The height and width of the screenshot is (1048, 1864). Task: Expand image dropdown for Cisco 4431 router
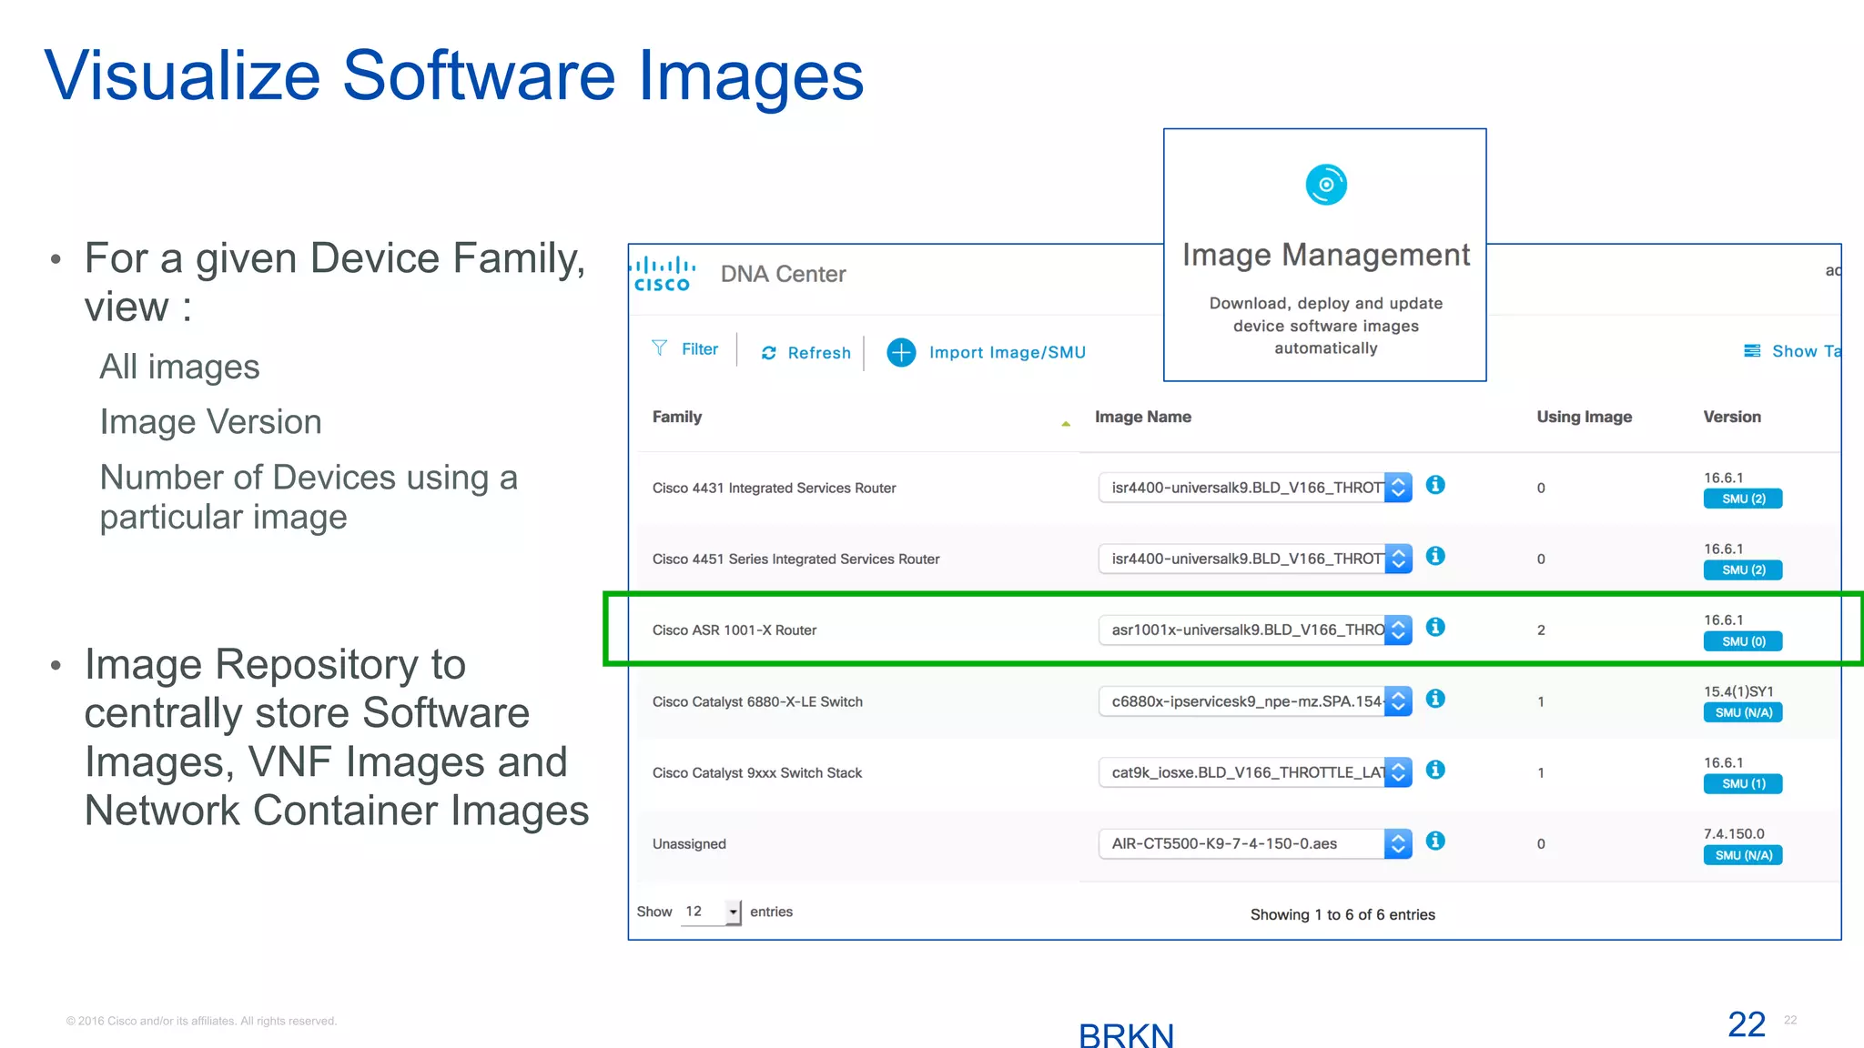point(1399,488)
